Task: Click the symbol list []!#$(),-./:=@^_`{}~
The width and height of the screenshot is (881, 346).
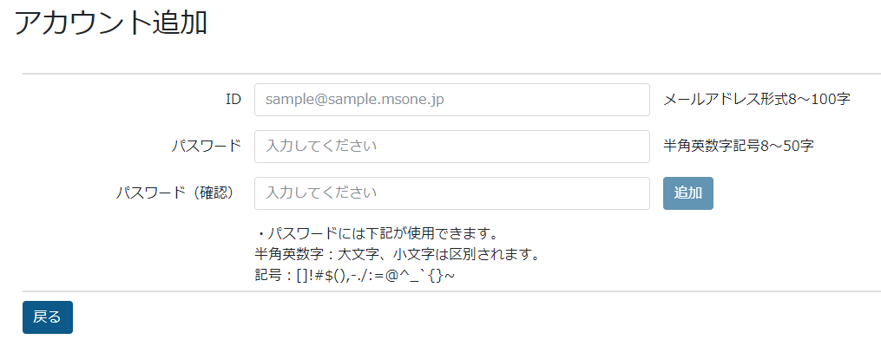Action: tap(376, 277)
